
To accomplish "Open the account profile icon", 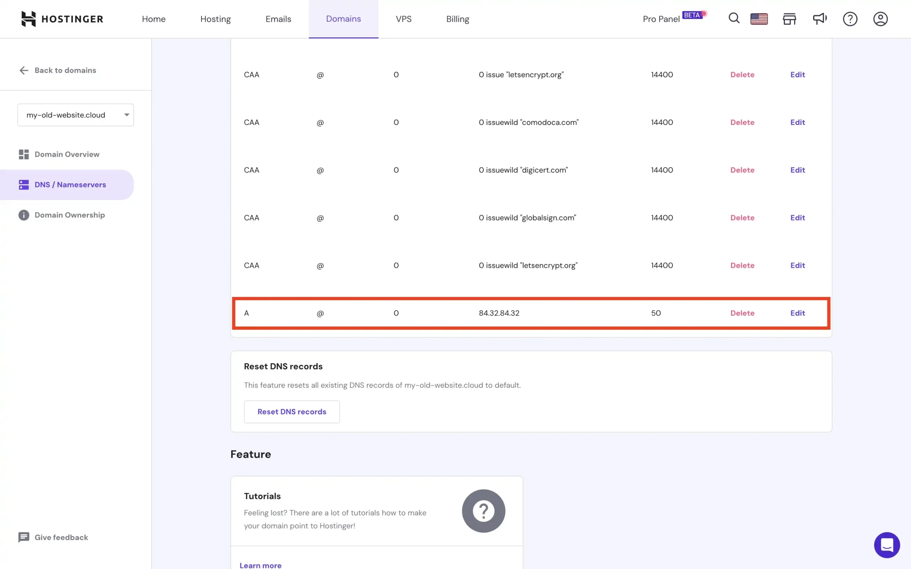I will pos(880,18).
